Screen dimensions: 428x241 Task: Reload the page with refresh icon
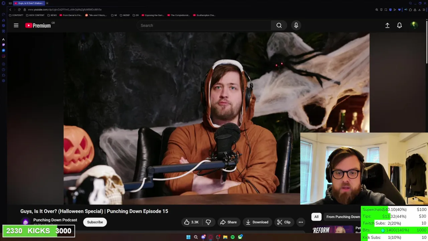point(19,10)
